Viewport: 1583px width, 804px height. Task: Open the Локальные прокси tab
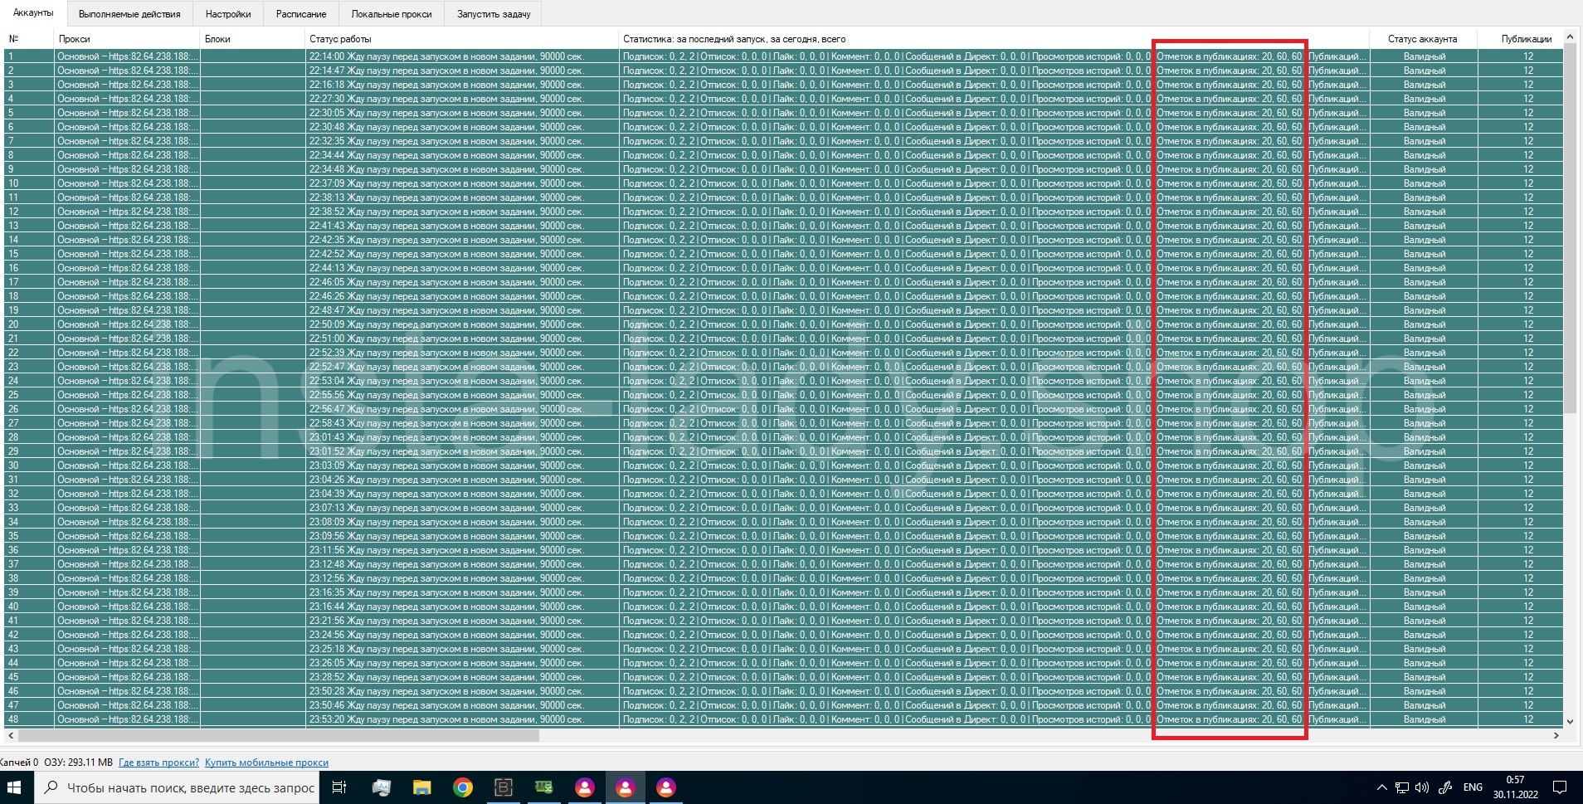click(x=392, y=14)
